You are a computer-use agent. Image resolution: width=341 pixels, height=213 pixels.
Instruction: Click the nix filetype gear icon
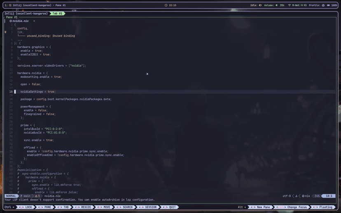[x=303, y=196]
